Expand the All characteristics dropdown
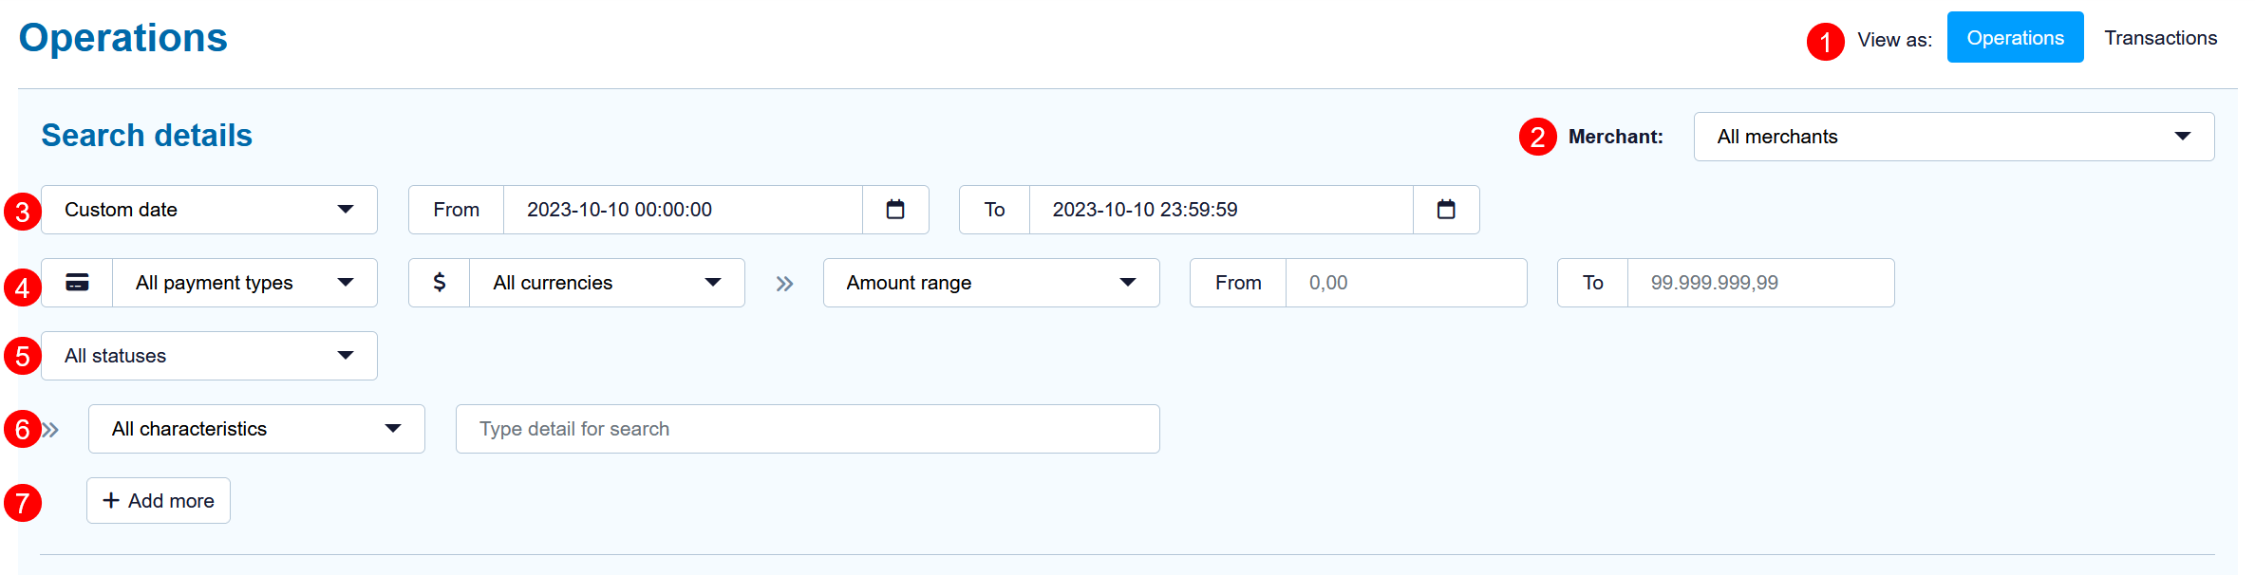This screenshot has width=2255, height=575. (256, 429)
